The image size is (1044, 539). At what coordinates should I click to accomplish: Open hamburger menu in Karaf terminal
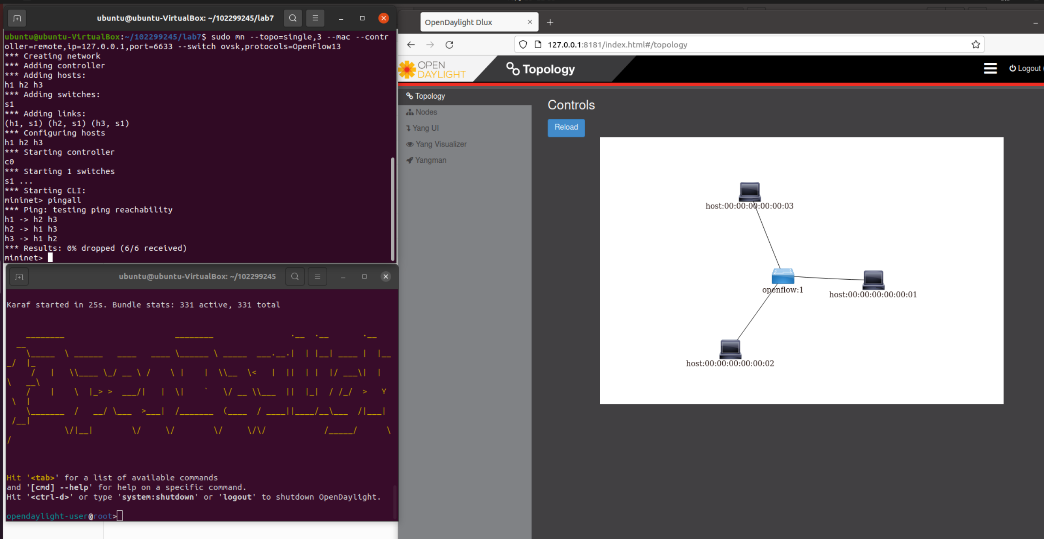317,276
